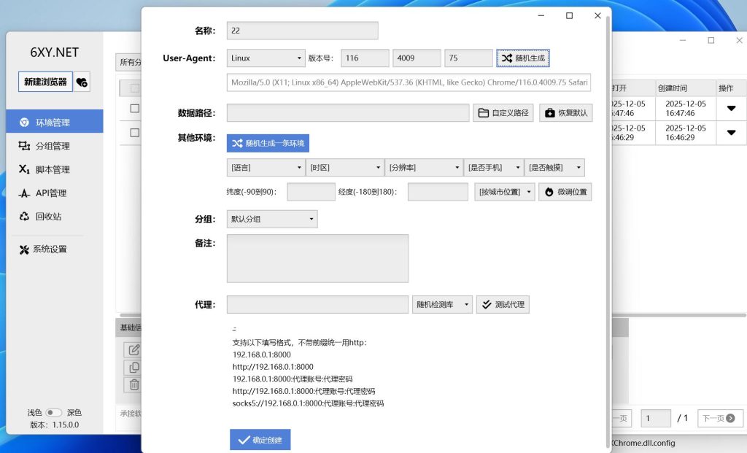
Task: Open API管理 in the sidebar
Action: (50, 193)
